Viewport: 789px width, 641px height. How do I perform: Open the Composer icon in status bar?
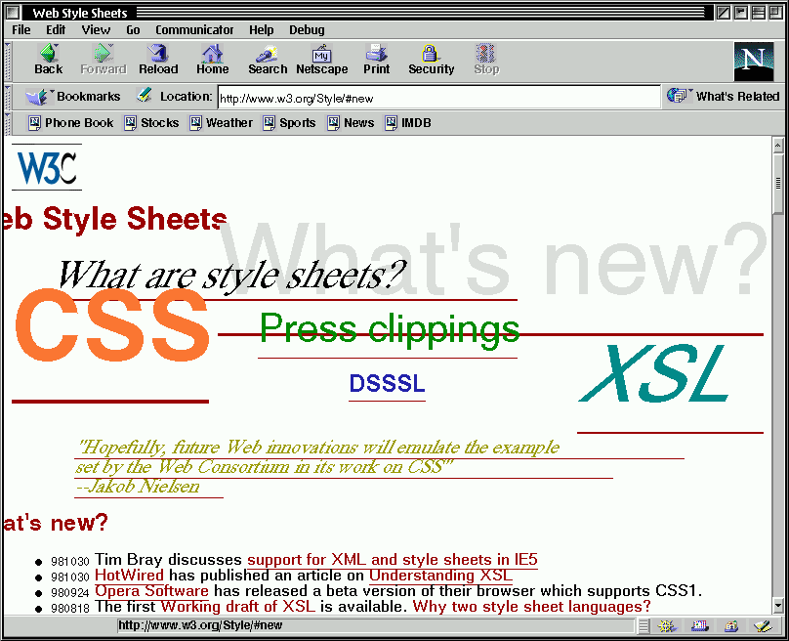(763, 626)
